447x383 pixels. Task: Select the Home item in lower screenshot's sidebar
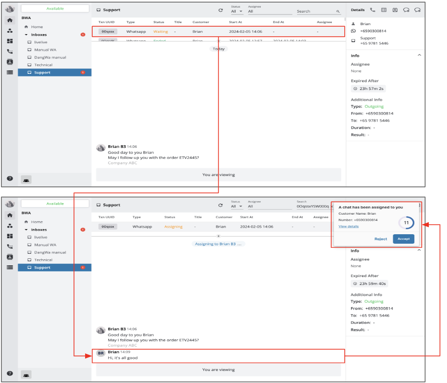click(x=37, y=222)
